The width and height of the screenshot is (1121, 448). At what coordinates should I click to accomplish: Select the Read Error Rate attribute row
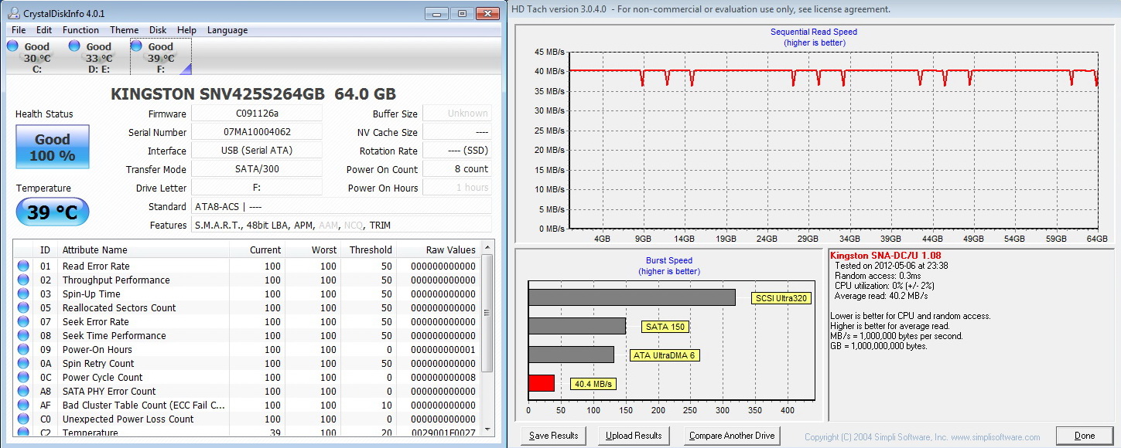point(247,266)
